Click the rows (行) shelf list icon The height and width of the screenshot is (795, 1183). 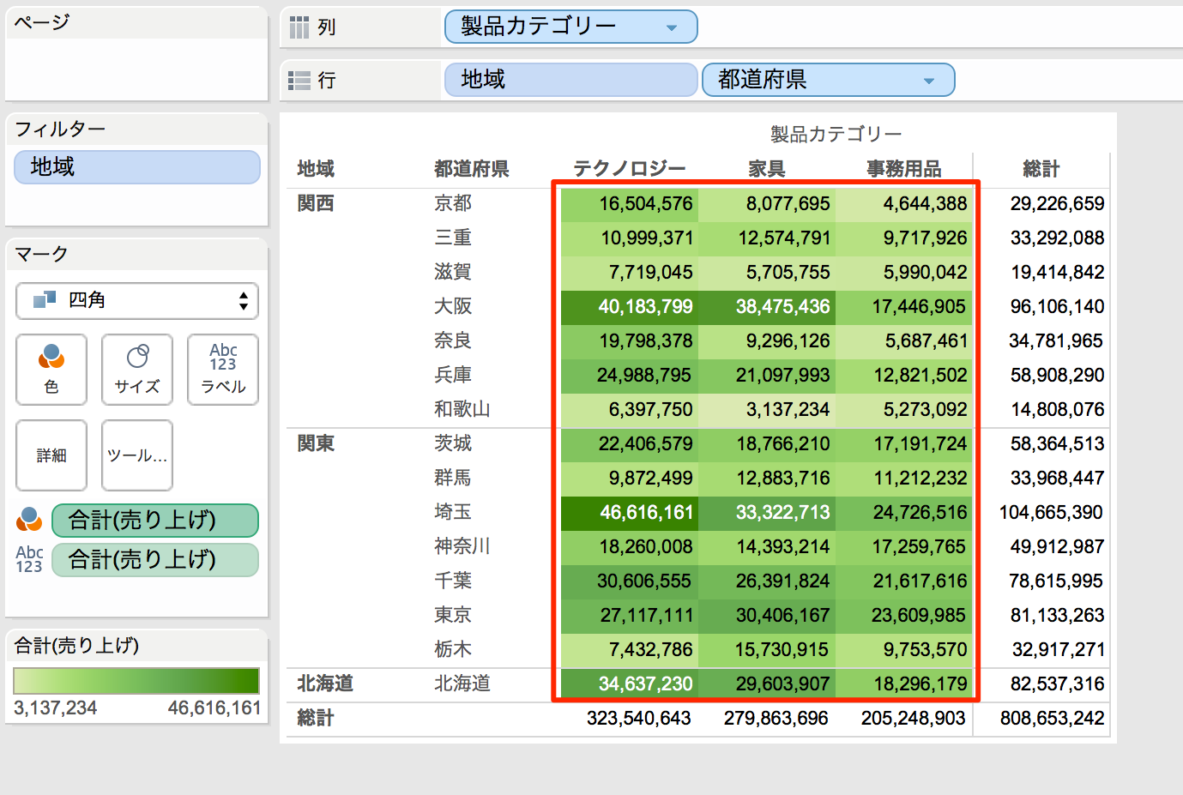point(298,80)
